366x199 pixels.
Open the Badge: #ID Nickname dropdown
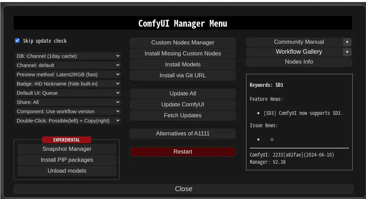(x=68, y=84)
